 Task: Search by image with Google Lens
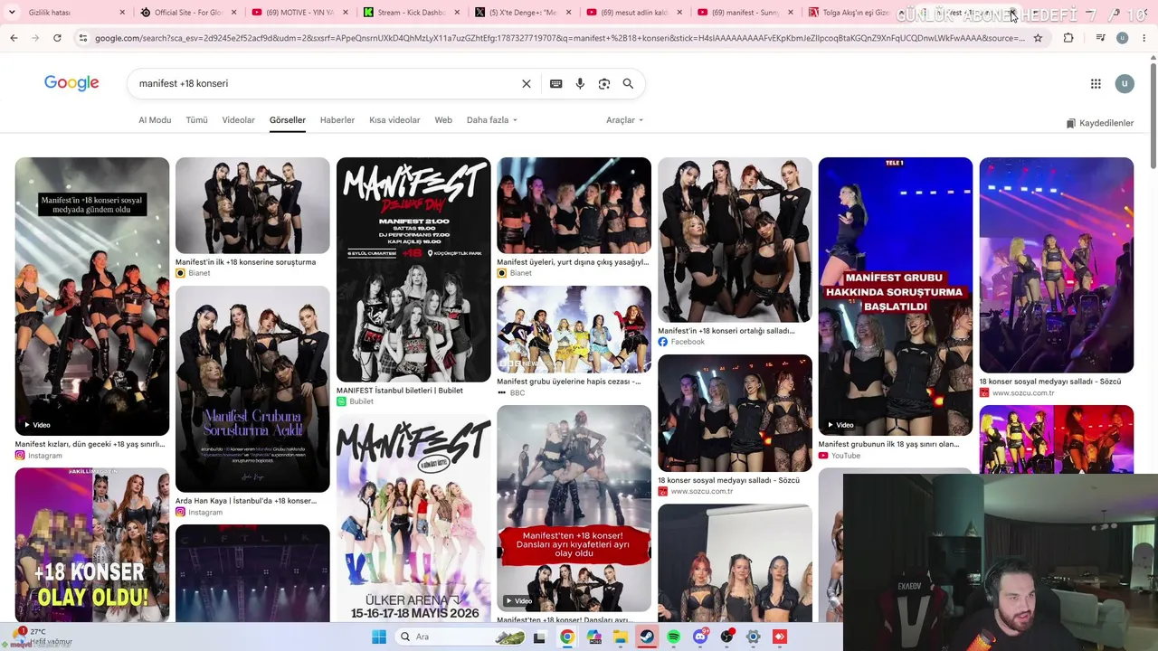pos(604,83)
